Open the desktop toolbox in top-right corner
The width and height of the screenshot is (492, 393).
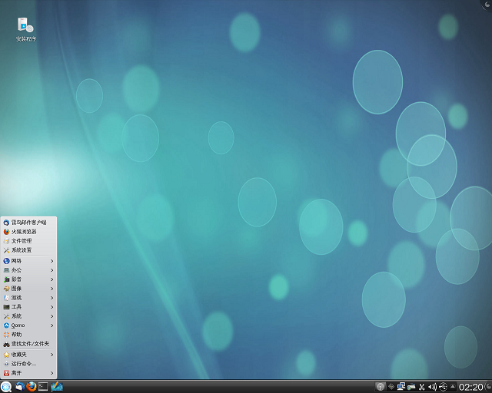point(487,5)
